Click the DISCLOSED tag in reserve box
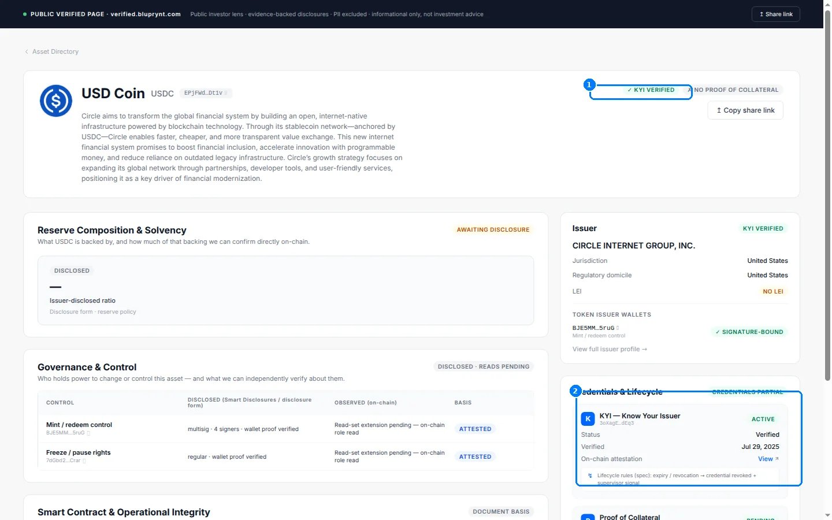Image resolution: width=832 pixels, height=520 pixels. point(72,270)
